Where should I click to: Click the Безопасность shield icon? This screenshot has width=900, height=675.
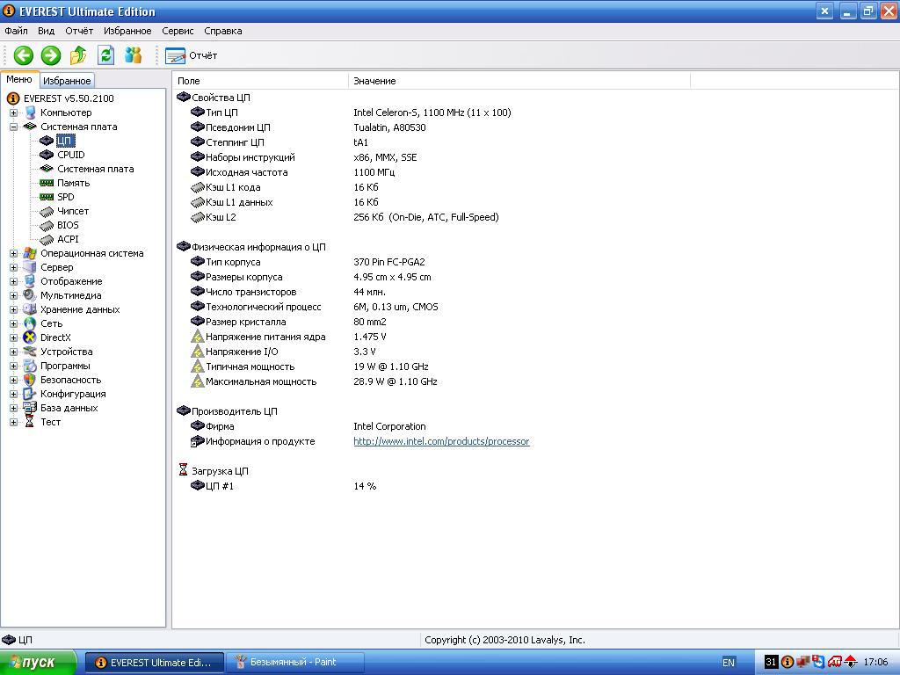(30, 380)
